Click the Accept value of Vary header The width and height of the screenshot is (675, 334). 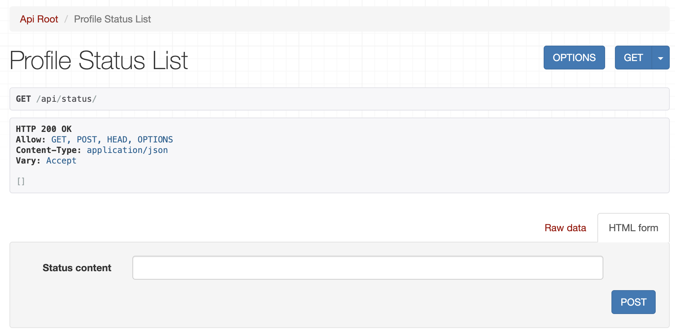tap(61, 161)
